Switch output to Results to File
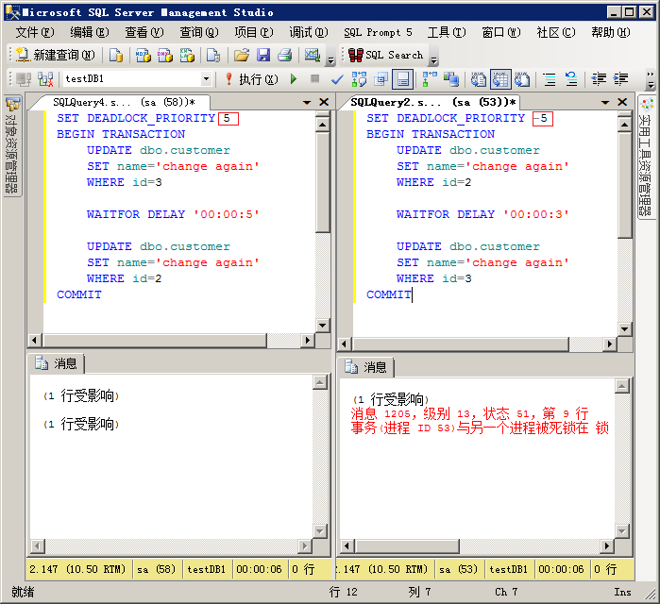 [522, 79]
